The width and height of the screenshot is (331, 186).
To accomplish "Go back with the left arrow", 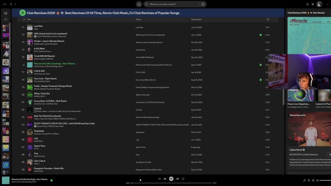I will 11,4.
